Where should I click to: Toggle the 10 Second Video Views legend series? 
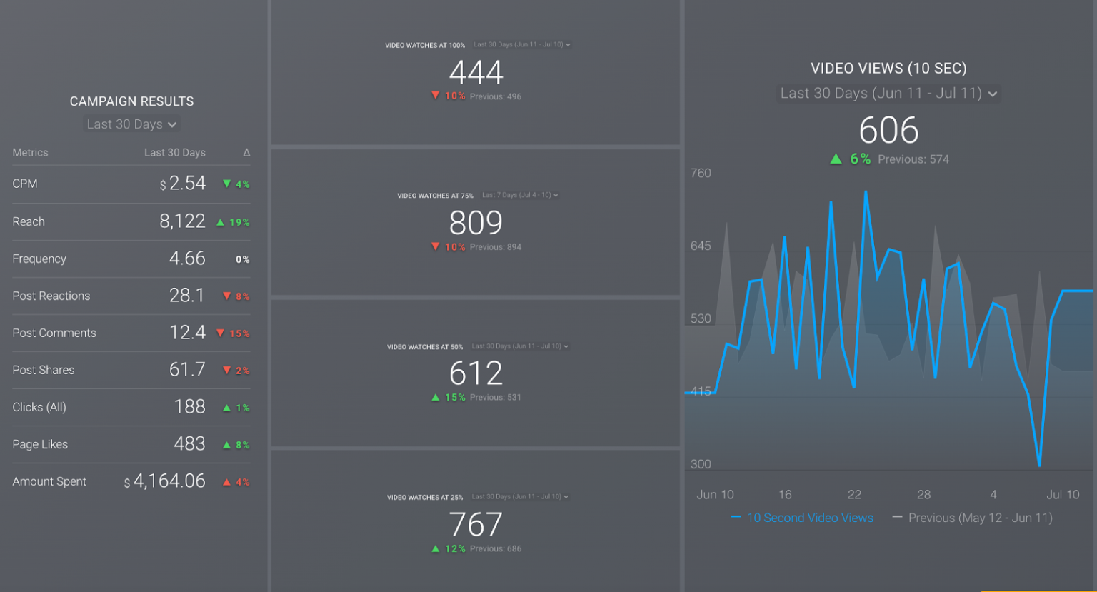point(809,518)
